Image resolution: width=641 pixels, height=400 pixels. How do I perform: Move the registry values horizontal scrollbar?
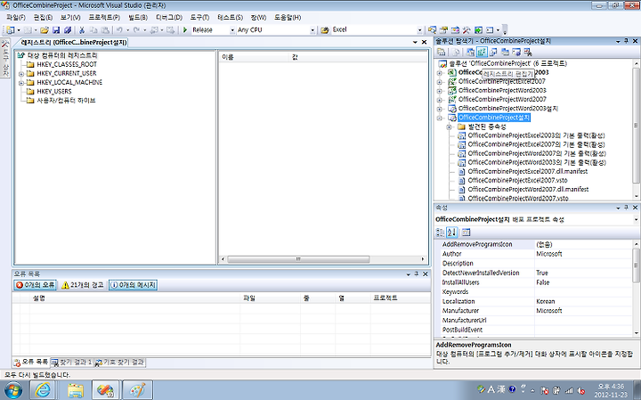tap(298, 259)
